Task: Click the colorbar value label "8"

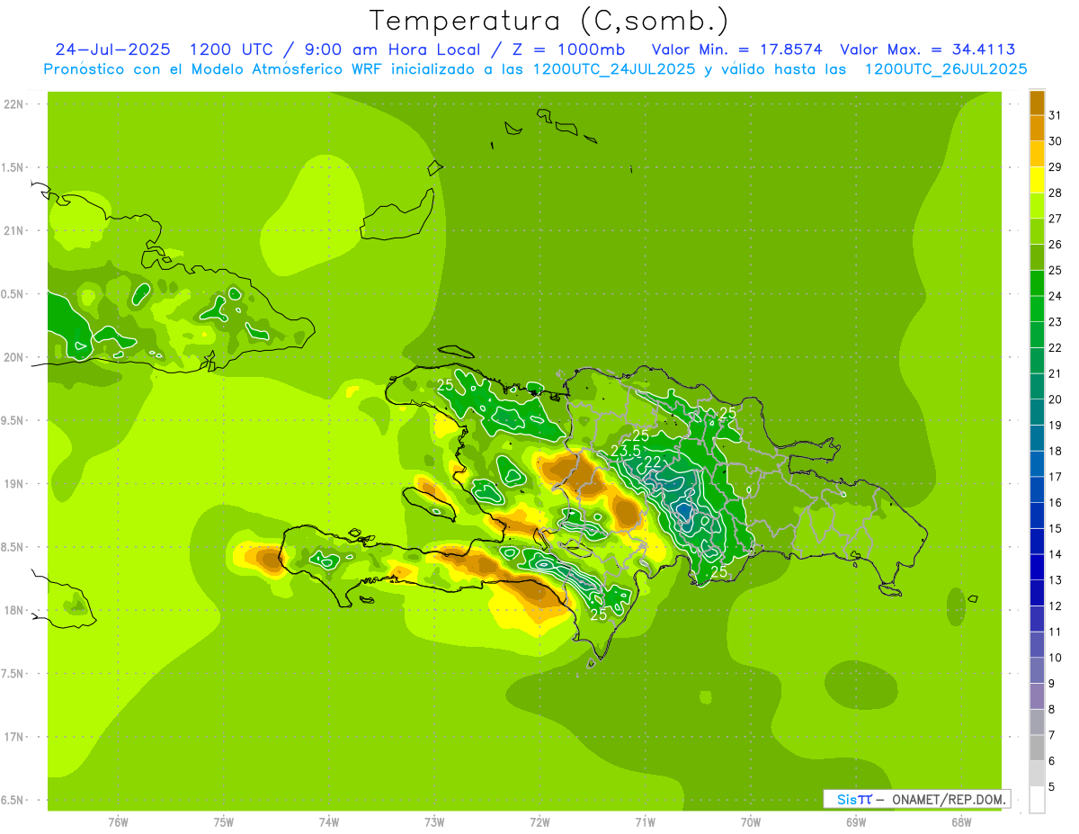Action: (x=1052, y=710)
